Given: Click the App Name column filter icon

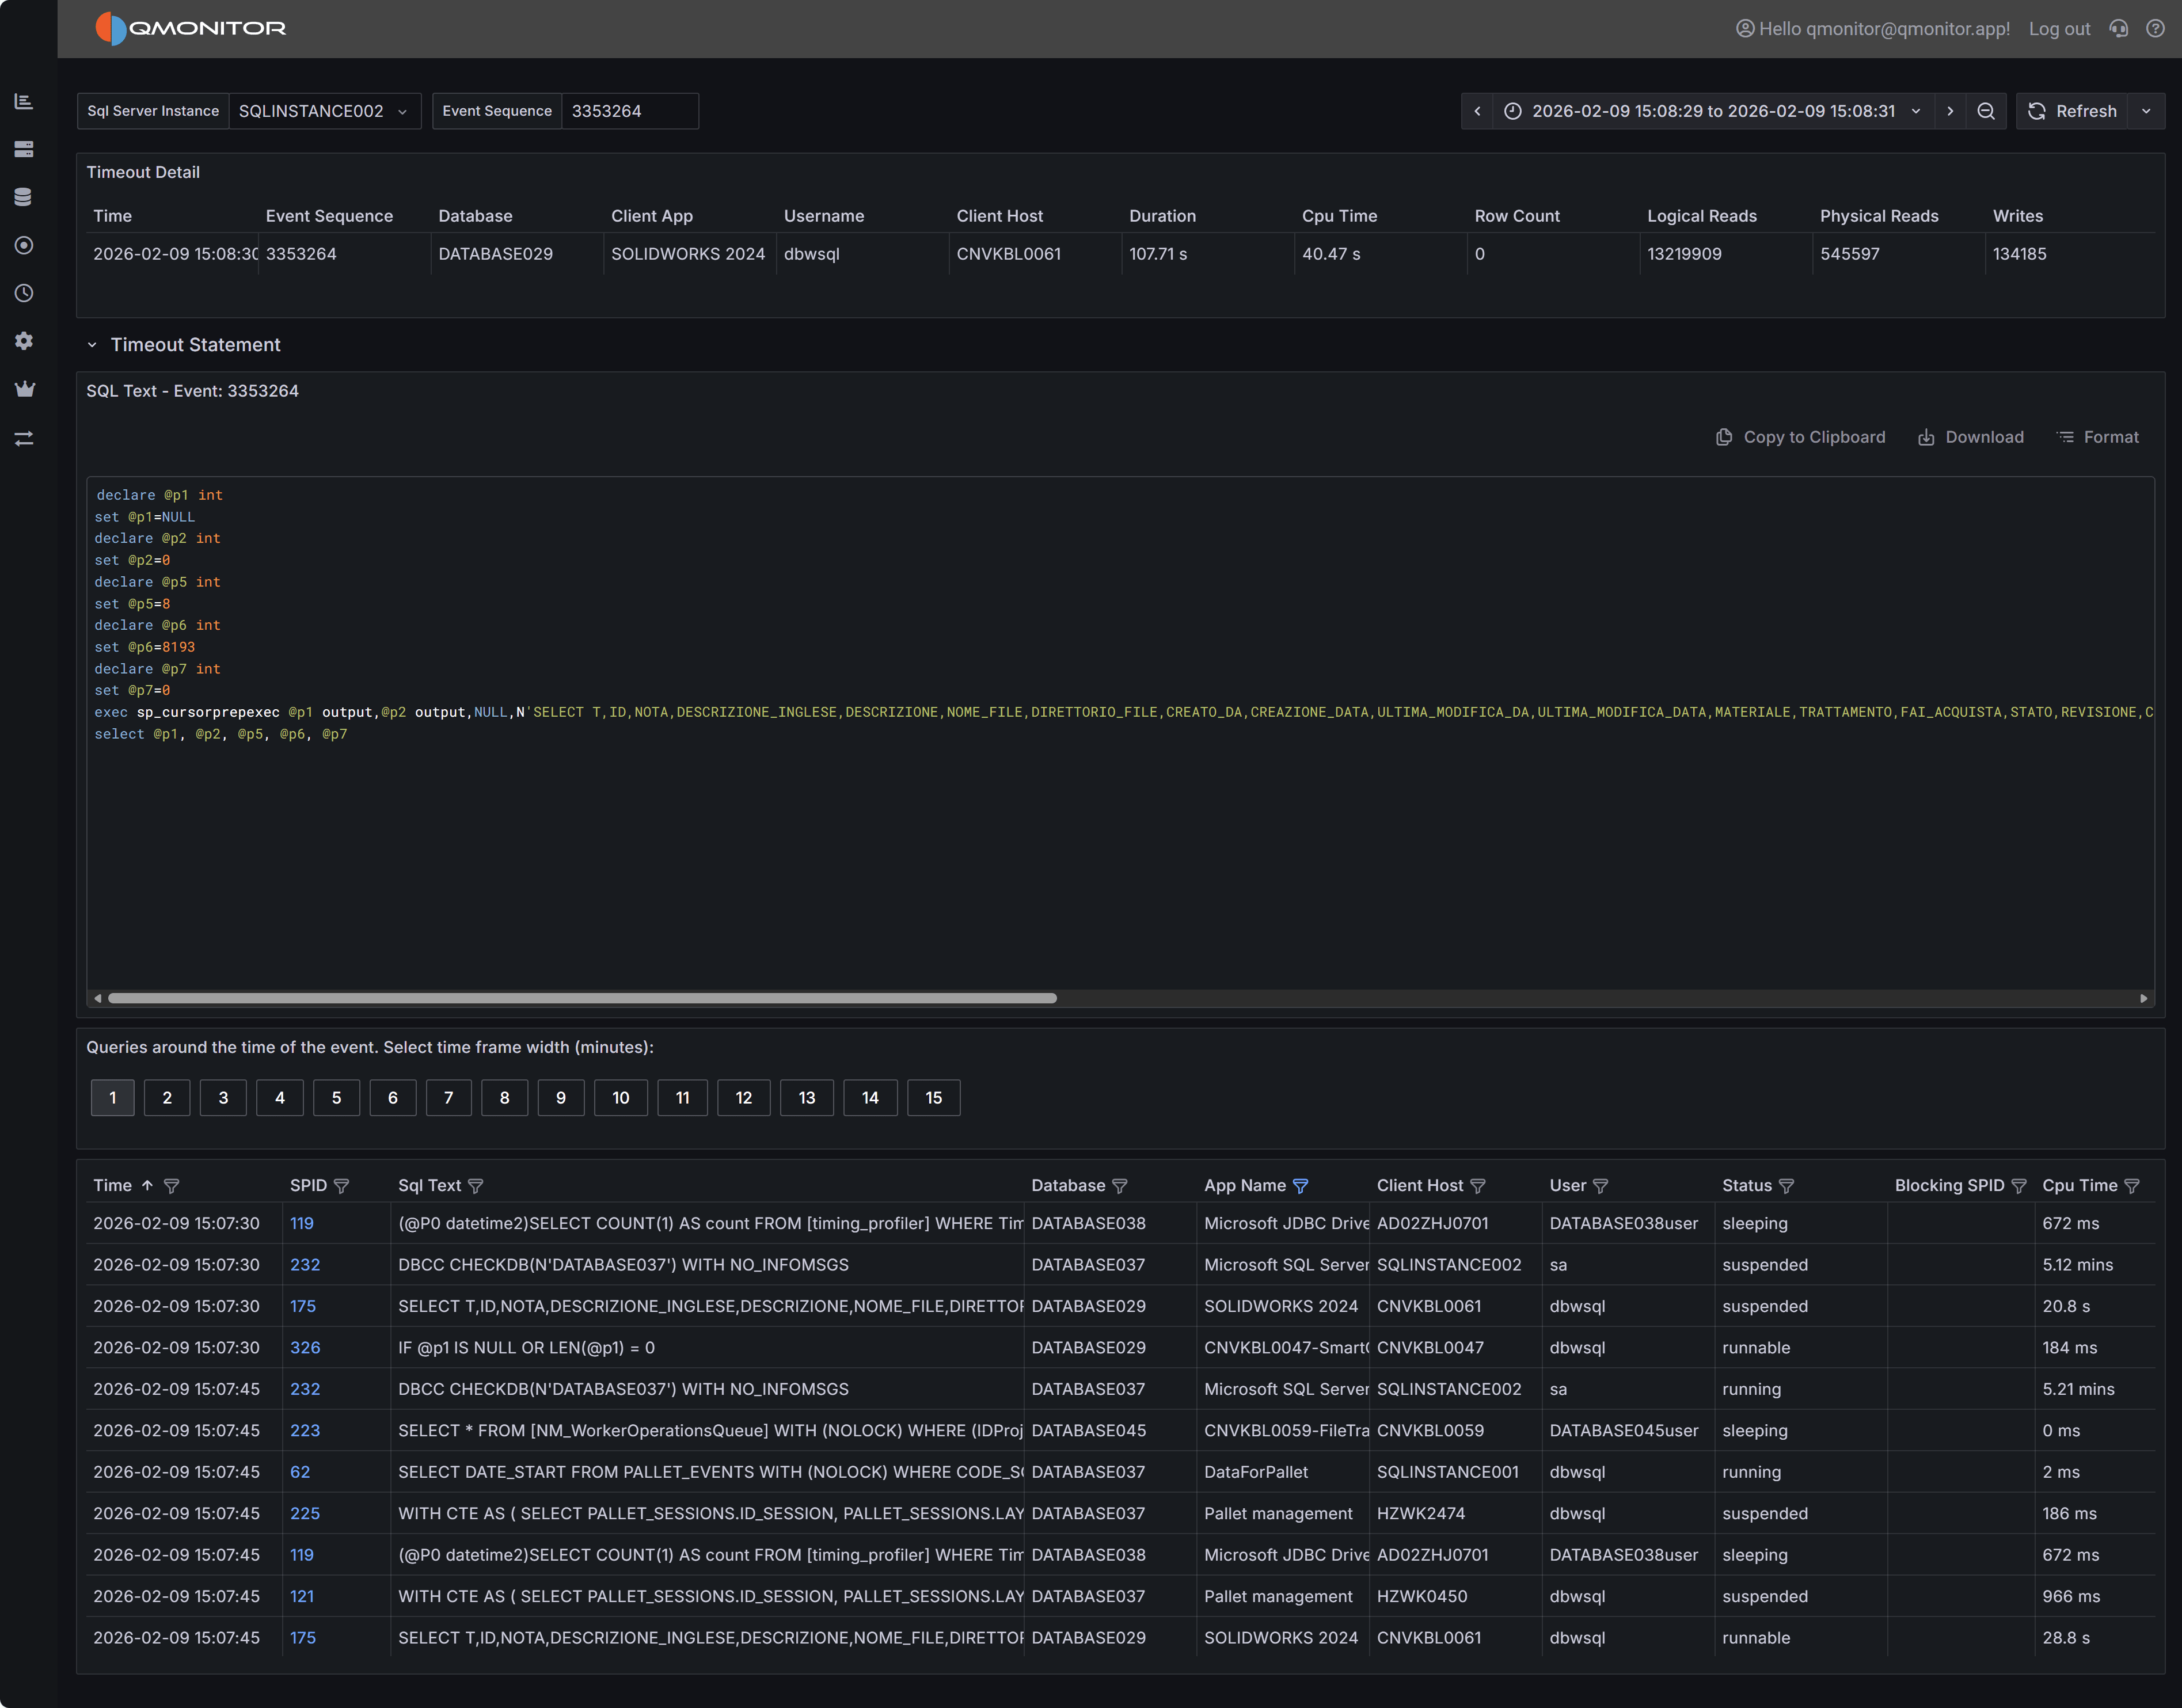Looking at the screenshot, I should click(x=1300, y=1186).
